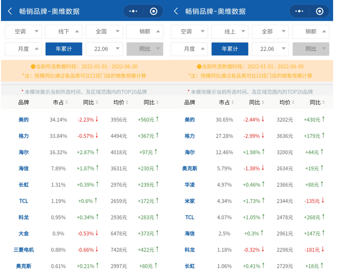Open 米家 brand link
The width and height of the screenshot is (337, 275).
tap(189, 201)
